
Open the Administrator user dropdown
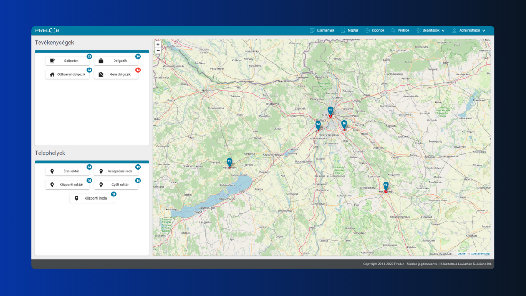click(x=469, y=30)
